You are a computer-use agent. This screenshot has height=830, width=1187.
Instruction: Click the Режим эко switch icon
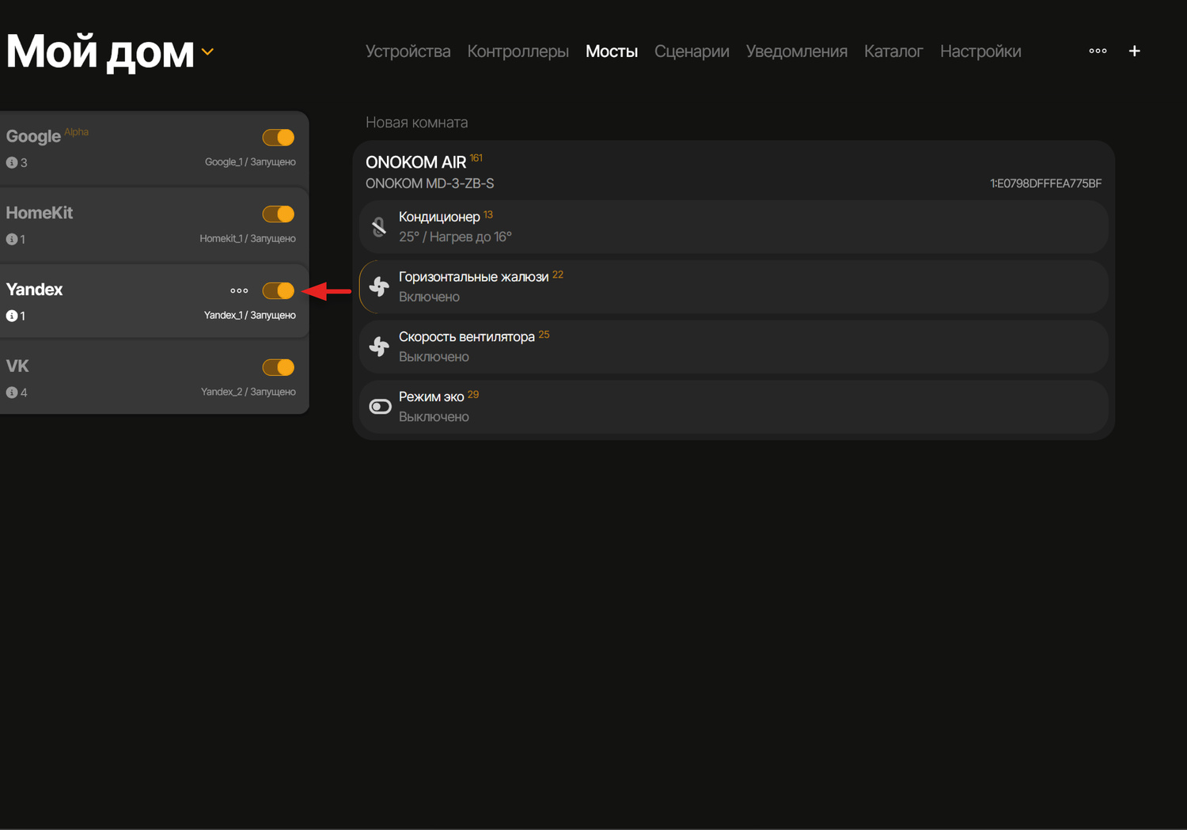coord(380,407)
